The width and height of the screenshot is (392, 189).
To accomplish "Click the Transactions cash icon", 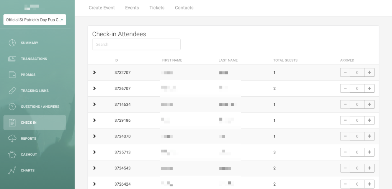I will click(12, 59).
